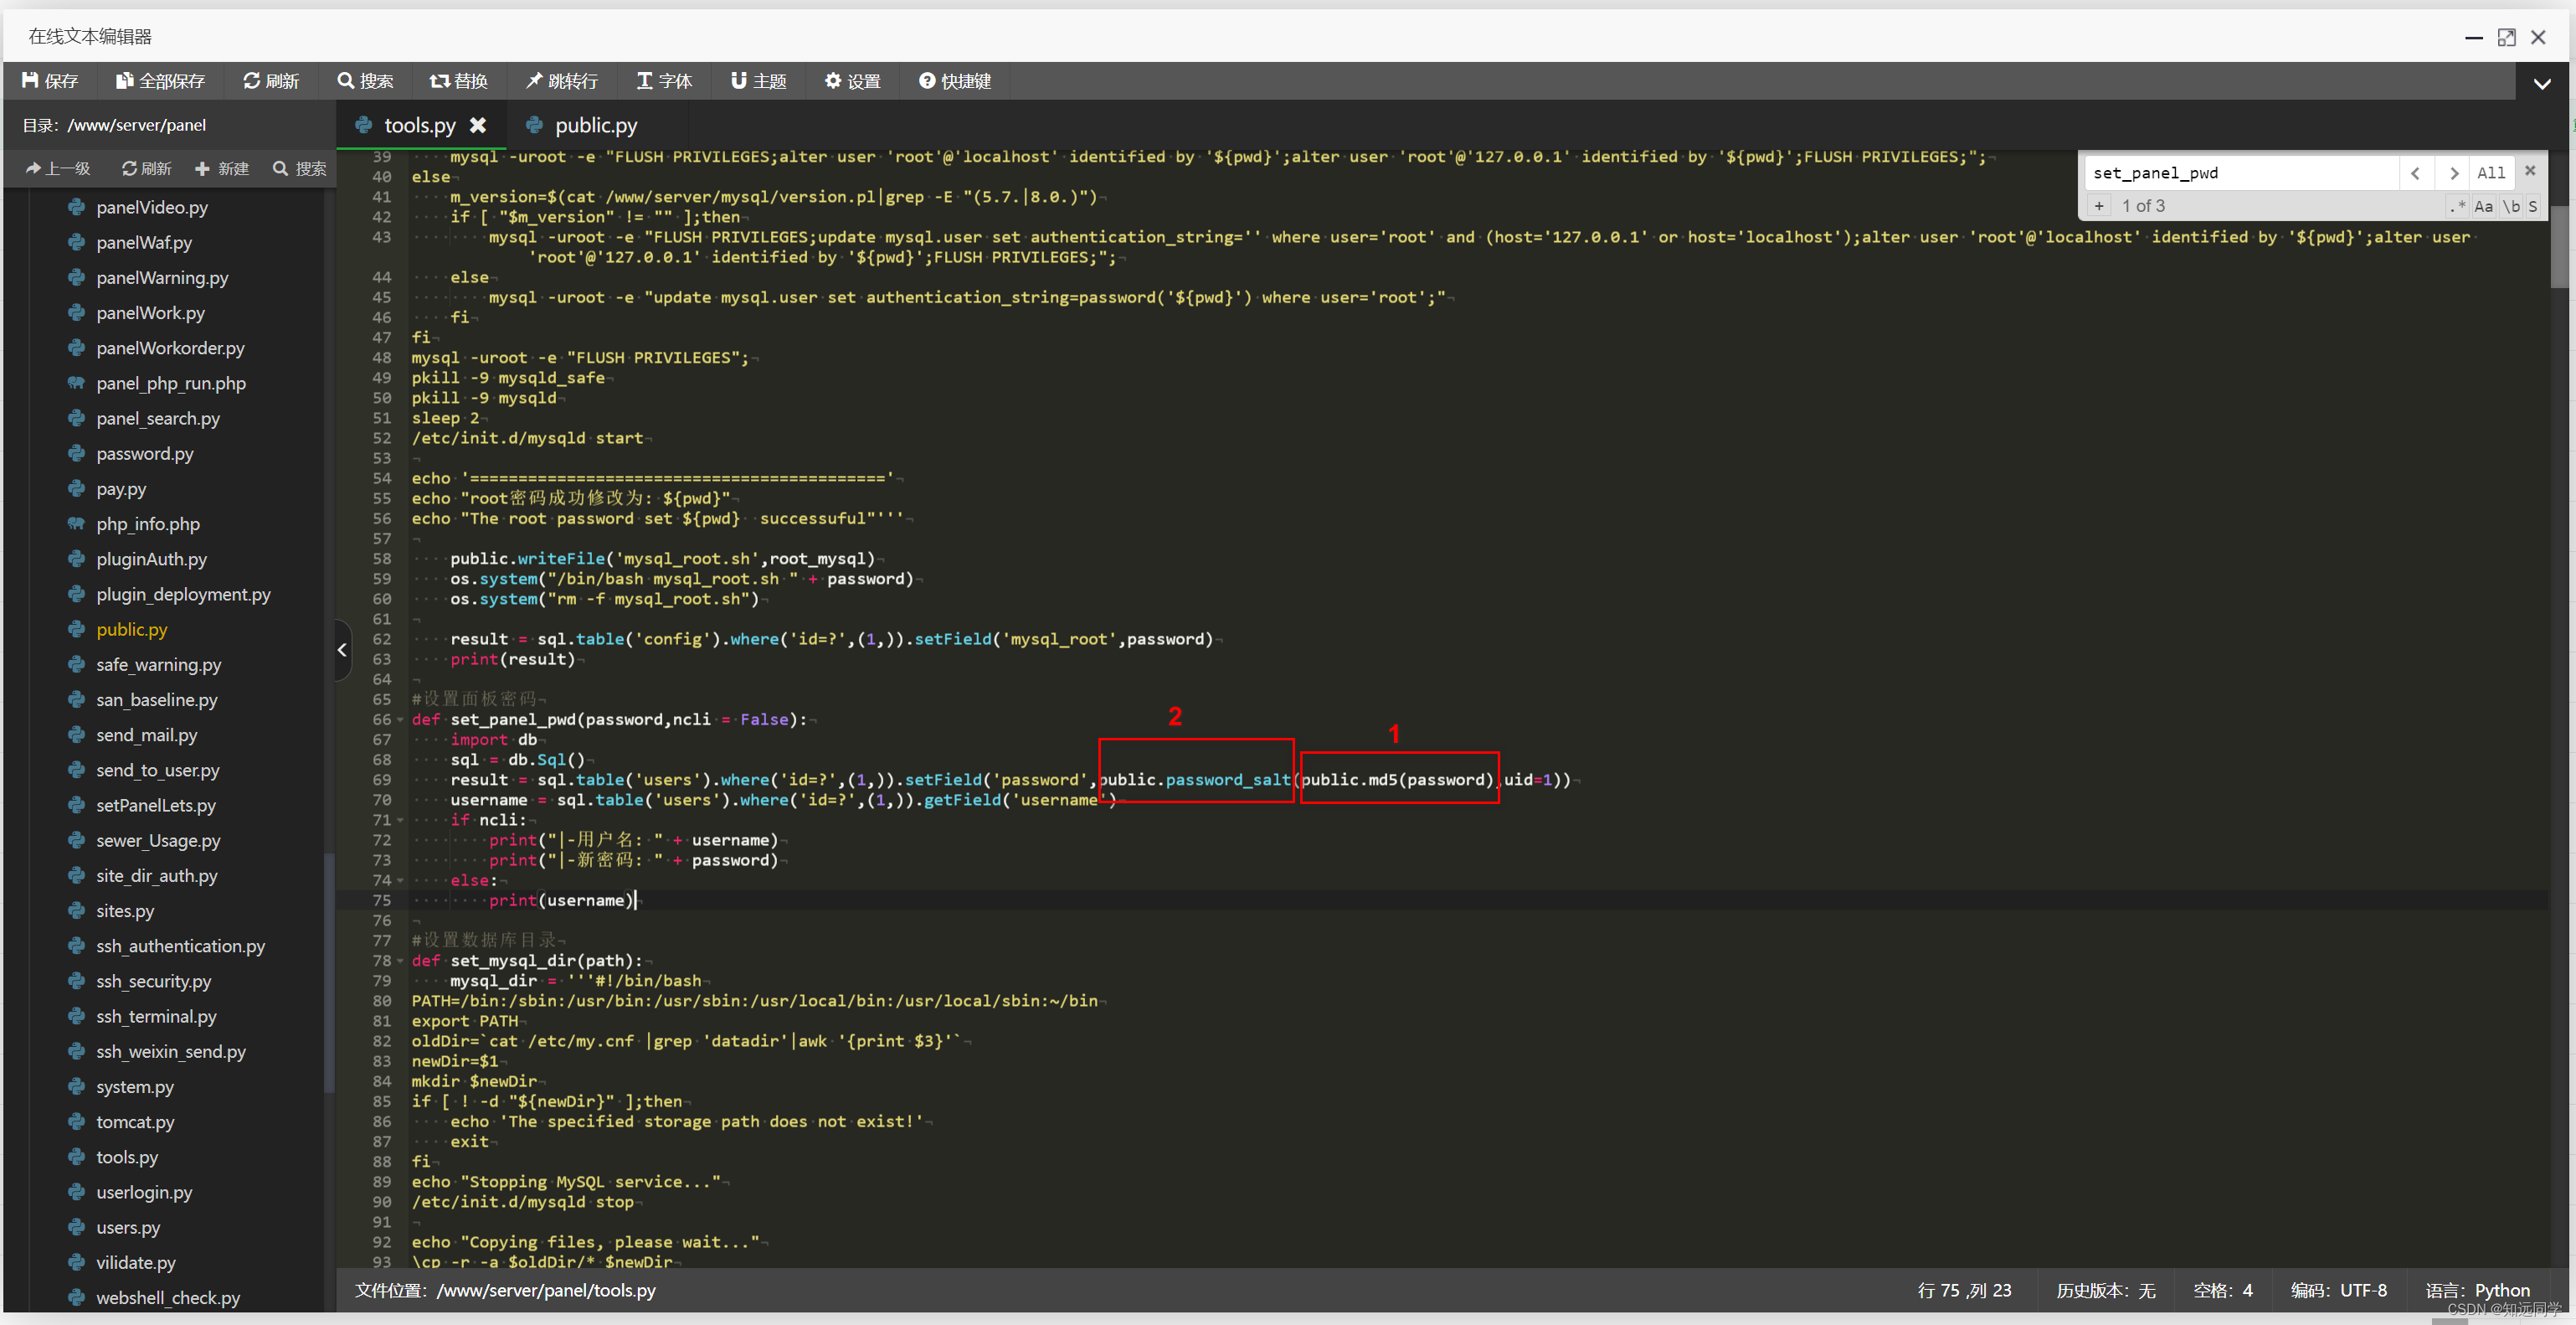This screenshot has height=1325, width=2576.
Task: Click the 全部保存 (save all) toolbar button
Action: pos(160,80)
